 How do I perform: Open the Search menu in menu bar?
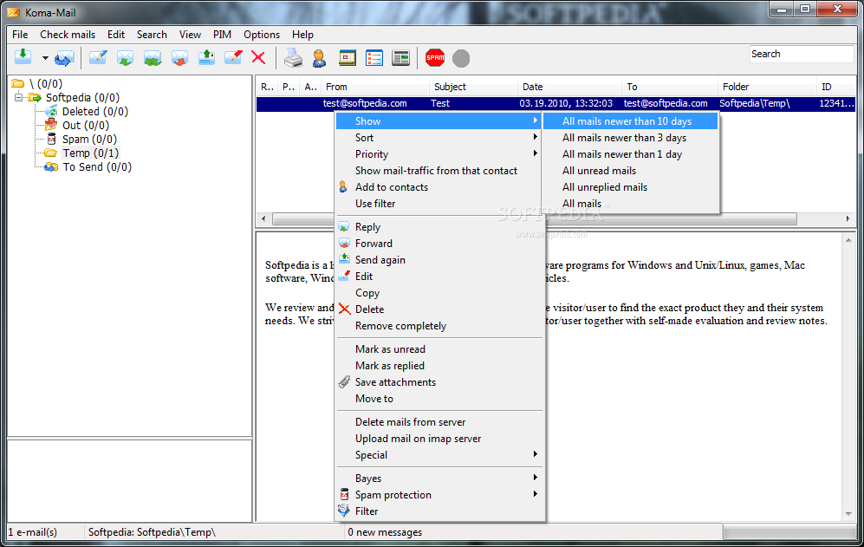(x=152, y=34)
